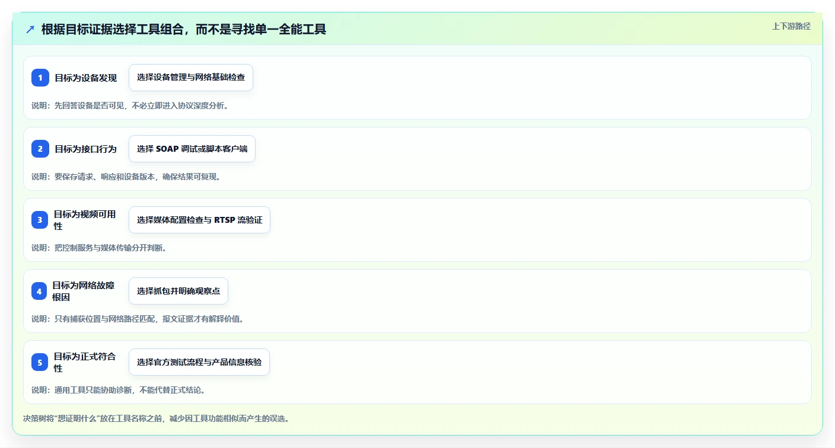Select 选择媒体配置检查与 RTSP 流验证 button

[199, 220]
